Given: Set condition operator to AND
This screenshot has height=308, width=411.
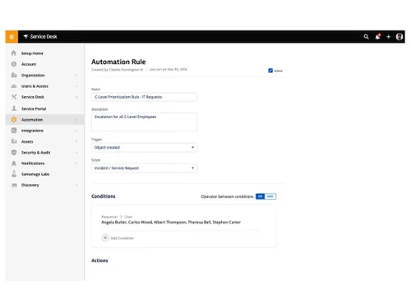Looking at the screenshot, I should (x=270, y=196).
